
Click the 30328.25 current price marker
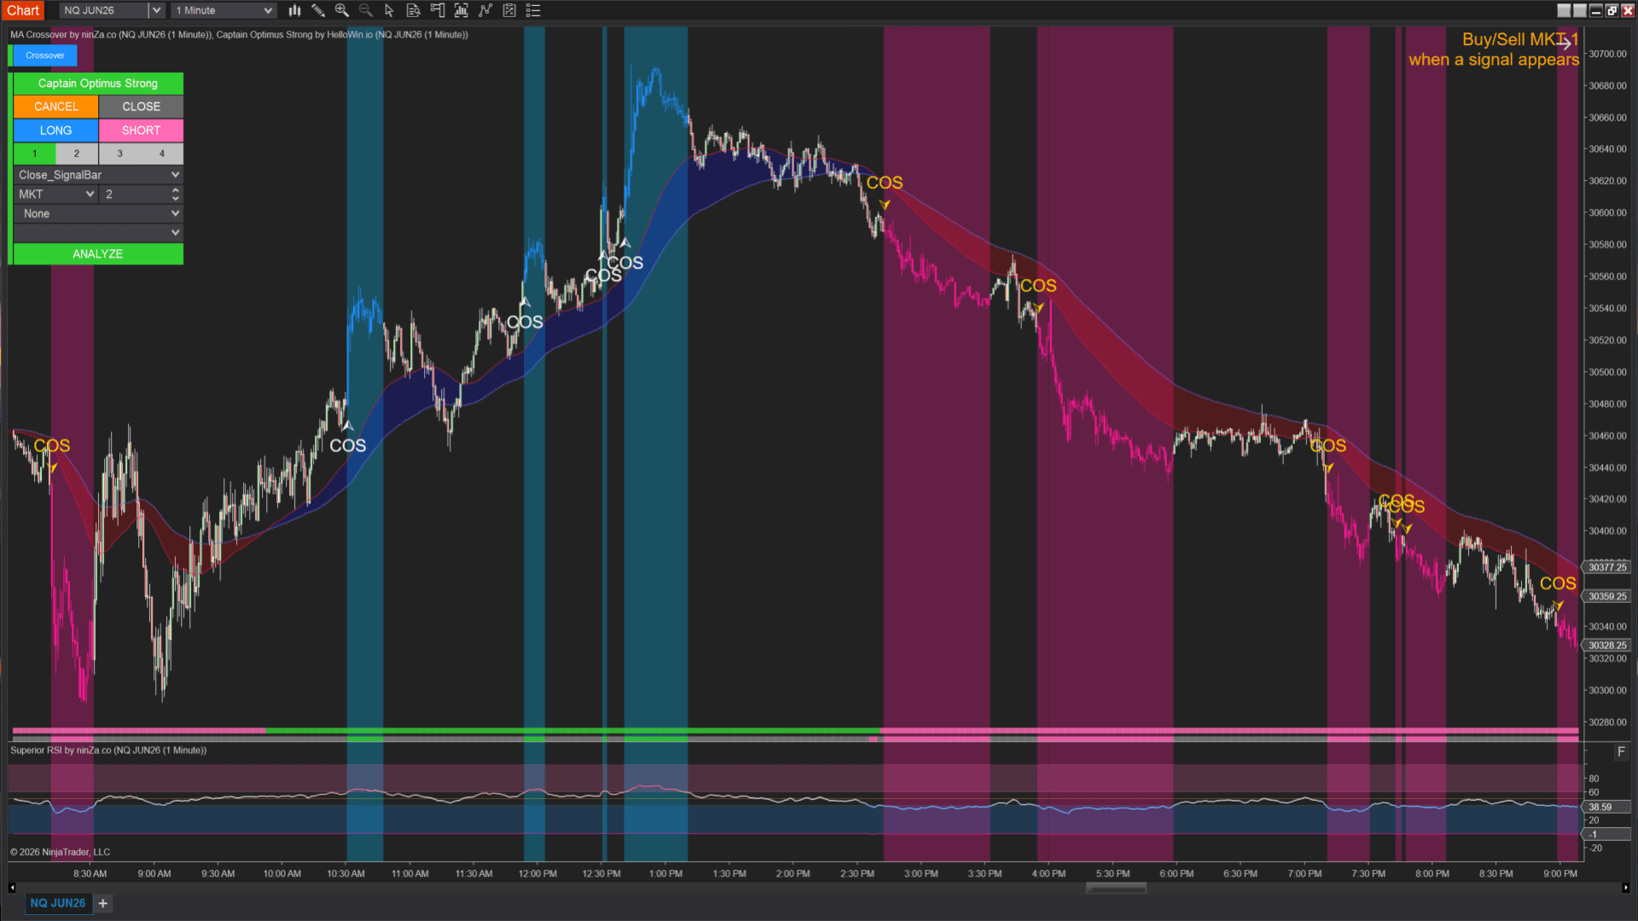point(1607,646)
